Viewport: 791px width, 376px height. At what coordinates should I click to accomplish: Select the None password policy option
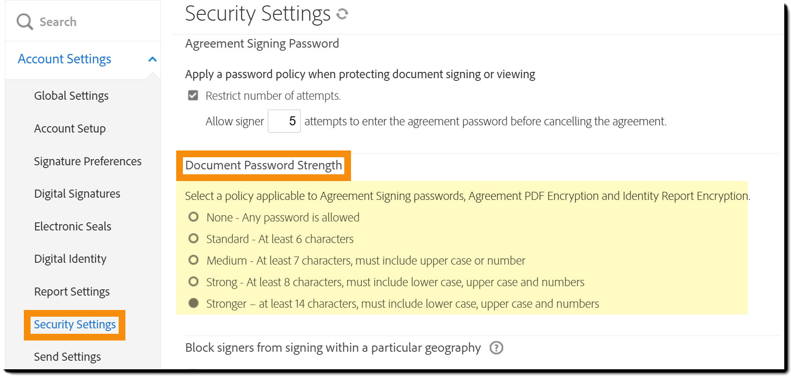(x=193, y=217)
